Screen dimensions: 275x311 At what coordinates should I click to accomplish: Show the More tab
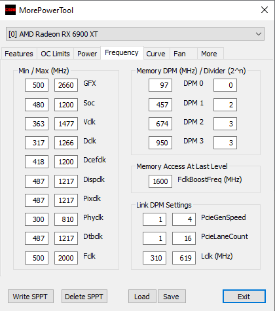(x=209, y=54)
